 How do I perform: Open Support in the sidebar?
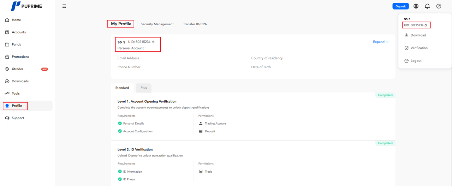tap(18, 118)
